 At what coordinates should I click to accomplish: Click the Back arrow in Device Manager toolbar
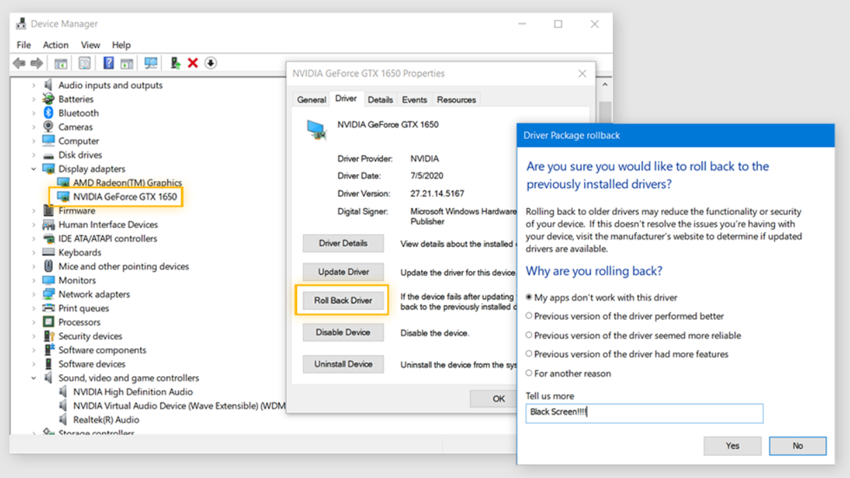[19, 63]
